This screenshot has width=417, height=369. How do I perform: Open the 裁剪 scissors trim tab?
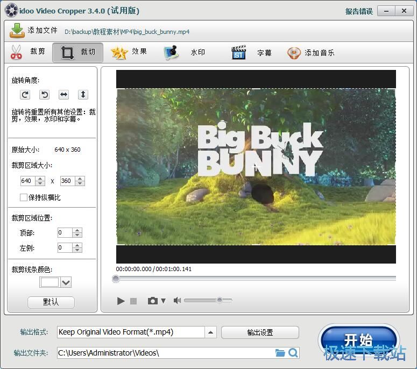[28, 52]
